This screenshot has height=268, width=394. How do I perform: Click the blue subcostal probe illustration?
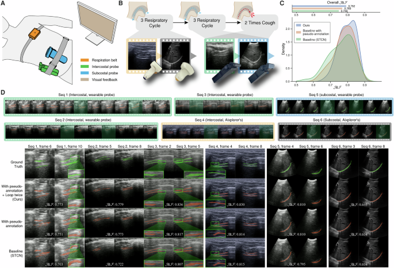pyautogui.click(x=56, y=56)
